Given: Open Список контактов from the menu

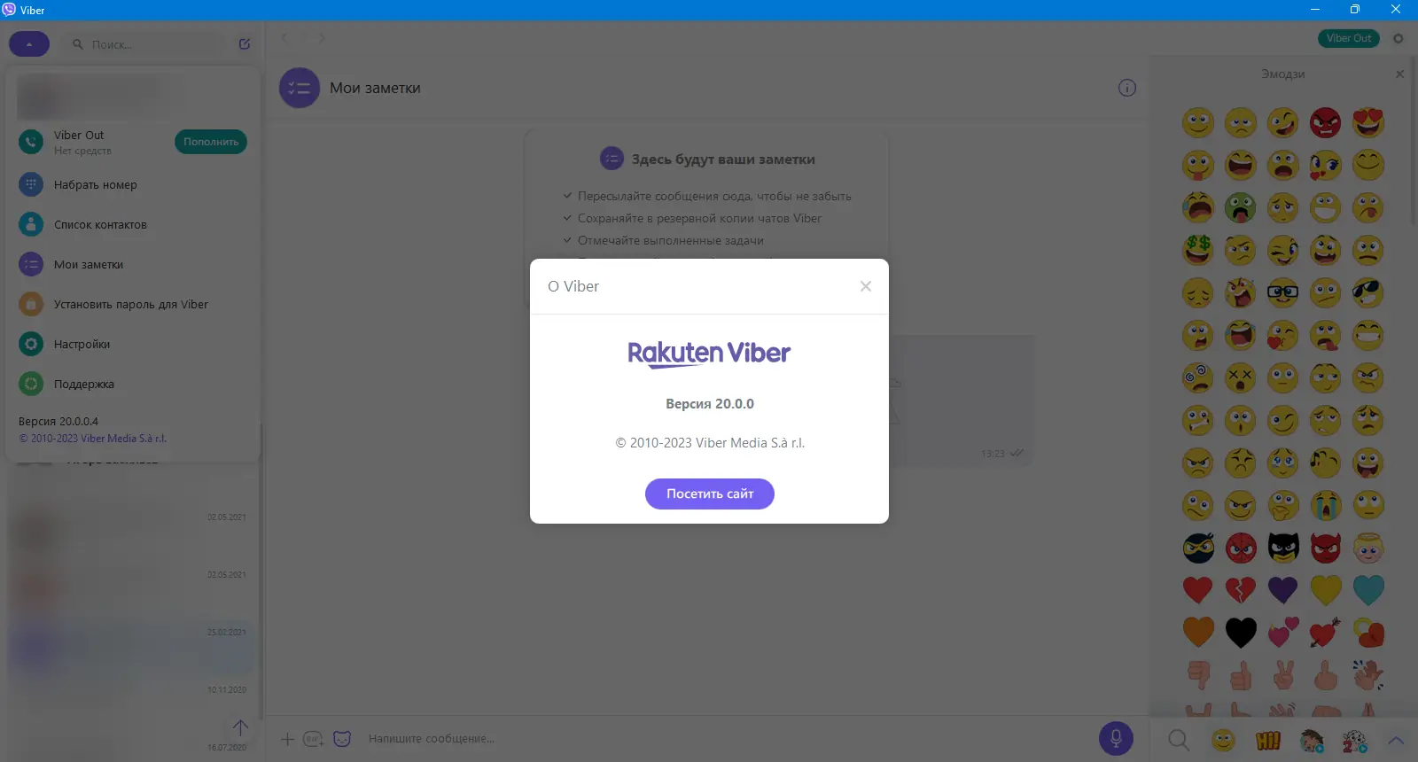Looking at the screenshot, I should tap(100, 225).
